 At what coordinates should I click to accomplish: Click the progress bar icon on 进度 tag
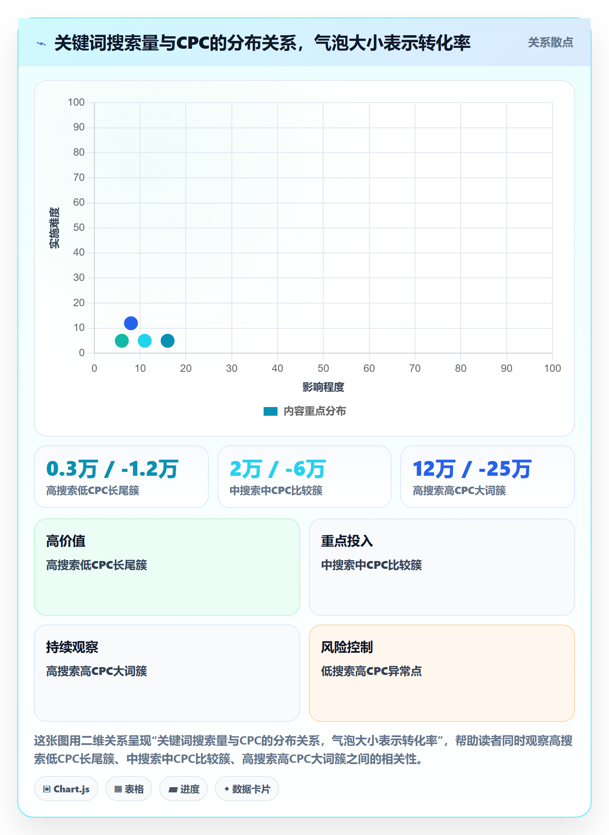tap(173, 790)
